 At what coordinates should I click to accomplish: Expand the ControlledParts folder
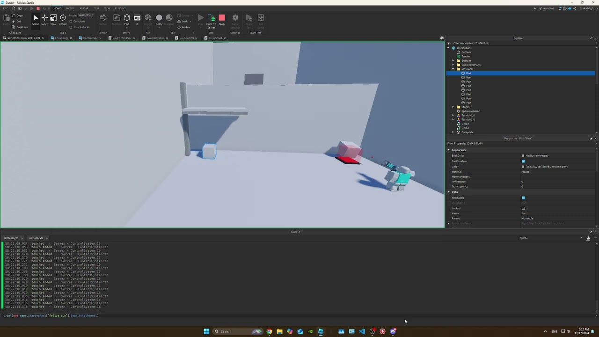pos(453,65)
